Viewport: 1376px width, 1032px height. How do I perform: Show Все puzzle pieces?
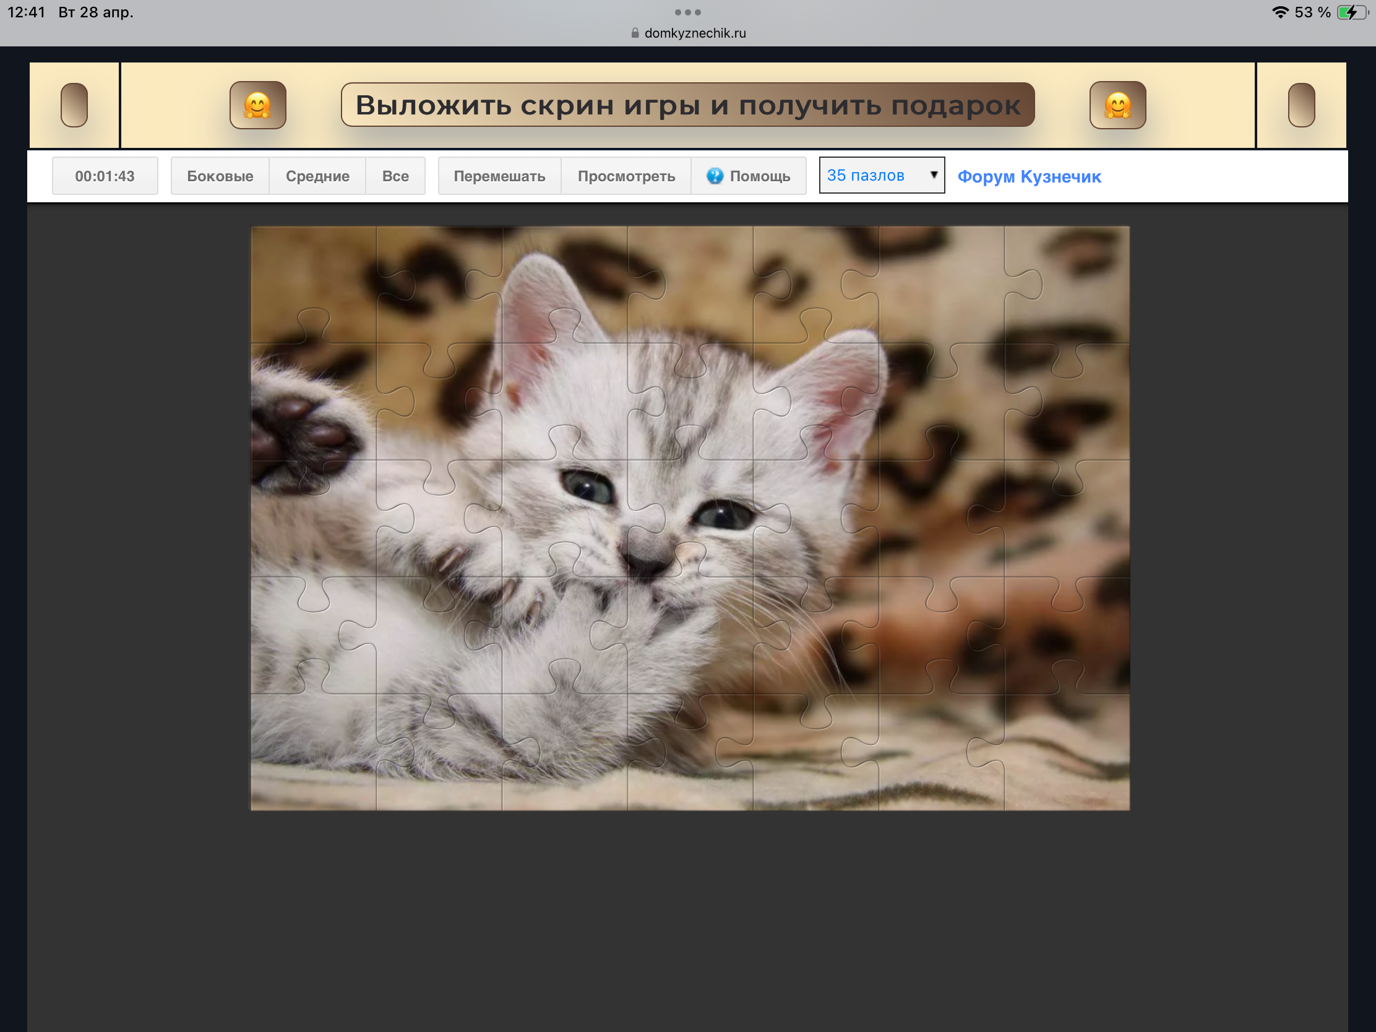click(395, 176)
